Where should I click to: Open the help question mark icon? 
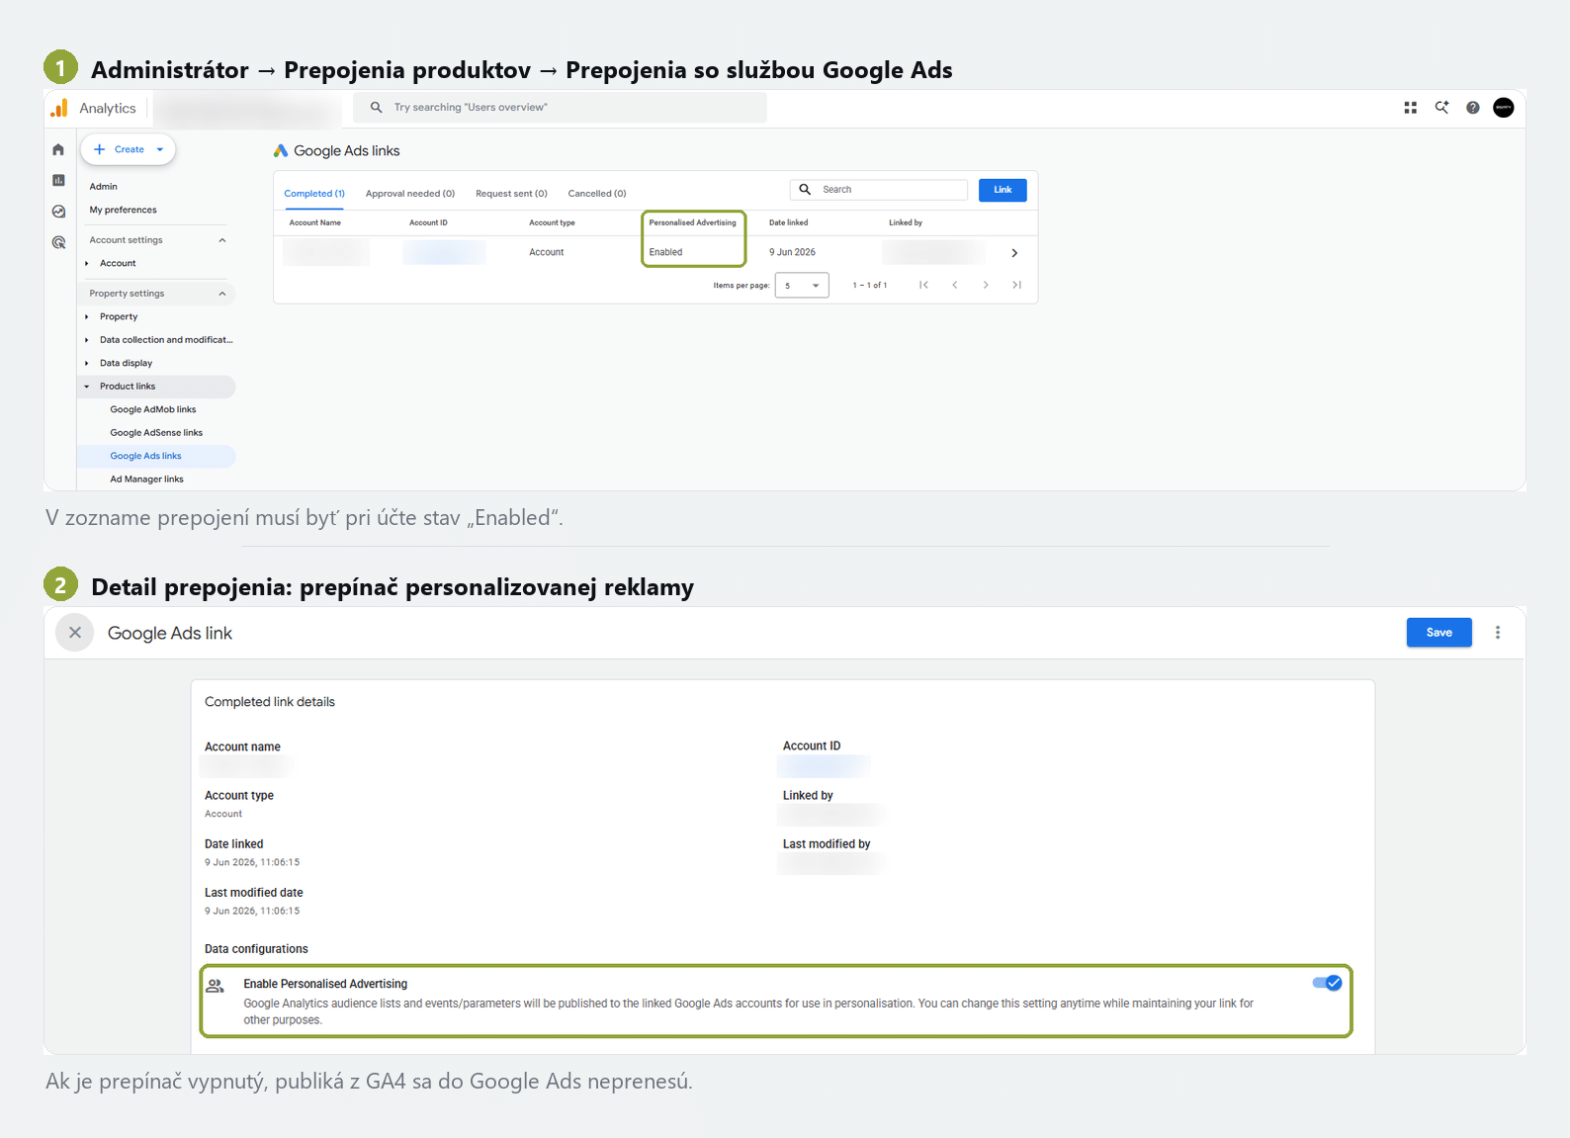(1473, 108)
